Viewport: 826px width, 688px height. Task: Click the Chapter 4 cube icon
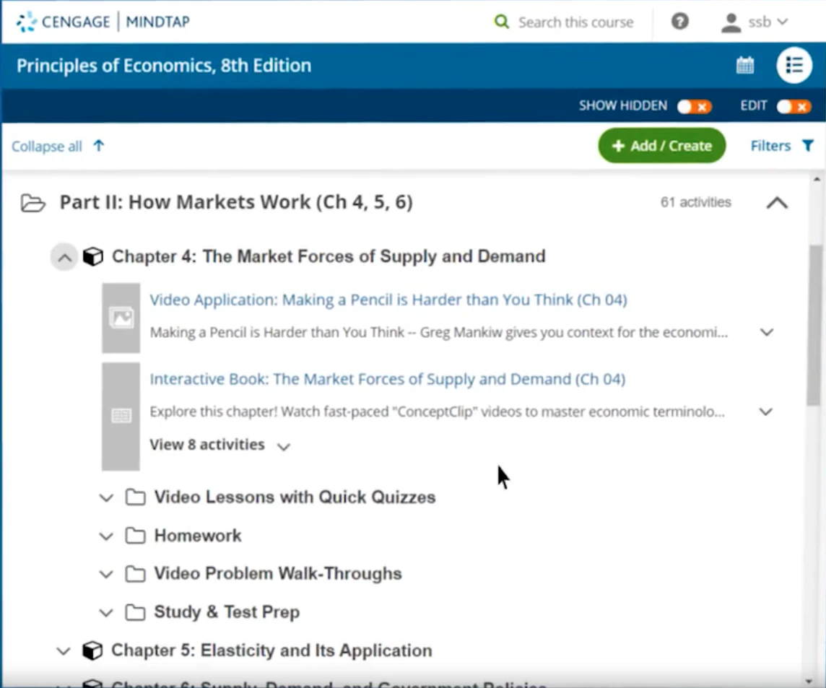click(93, 256)
